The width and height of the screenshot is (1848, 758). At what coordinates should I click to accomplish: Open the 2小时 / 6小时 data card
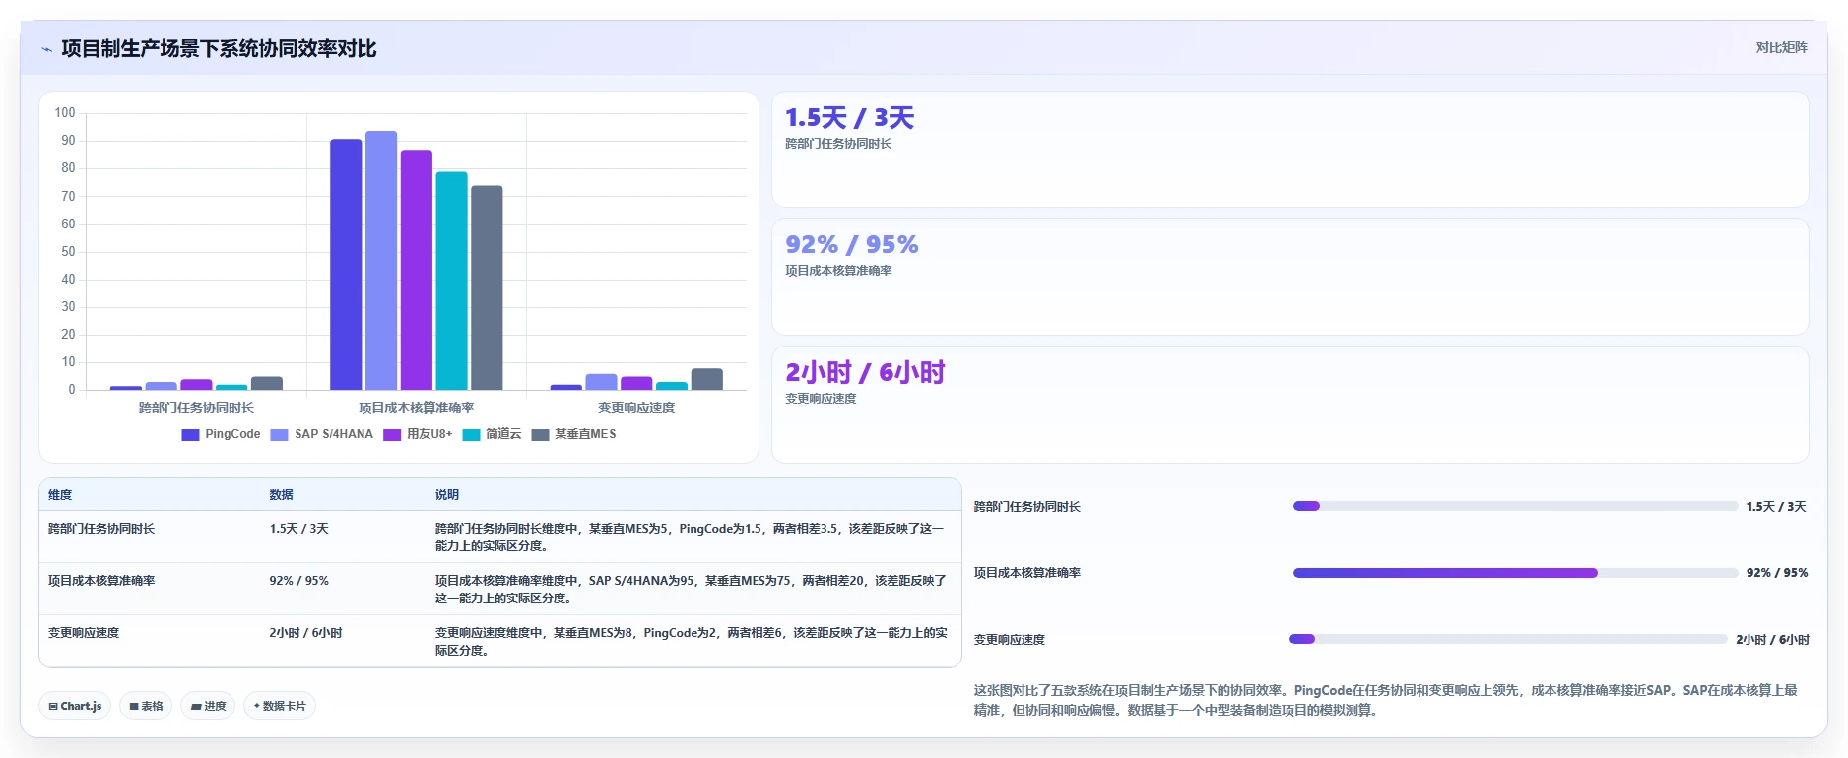(1289, 405)
